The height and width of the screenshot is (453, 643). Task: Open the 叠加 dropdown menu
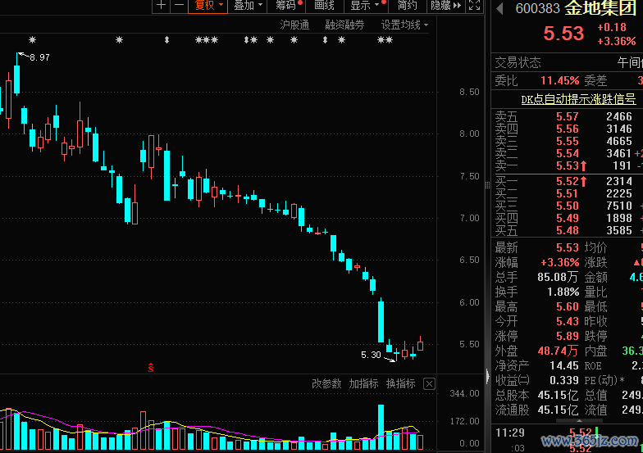[x=249, y=6]
